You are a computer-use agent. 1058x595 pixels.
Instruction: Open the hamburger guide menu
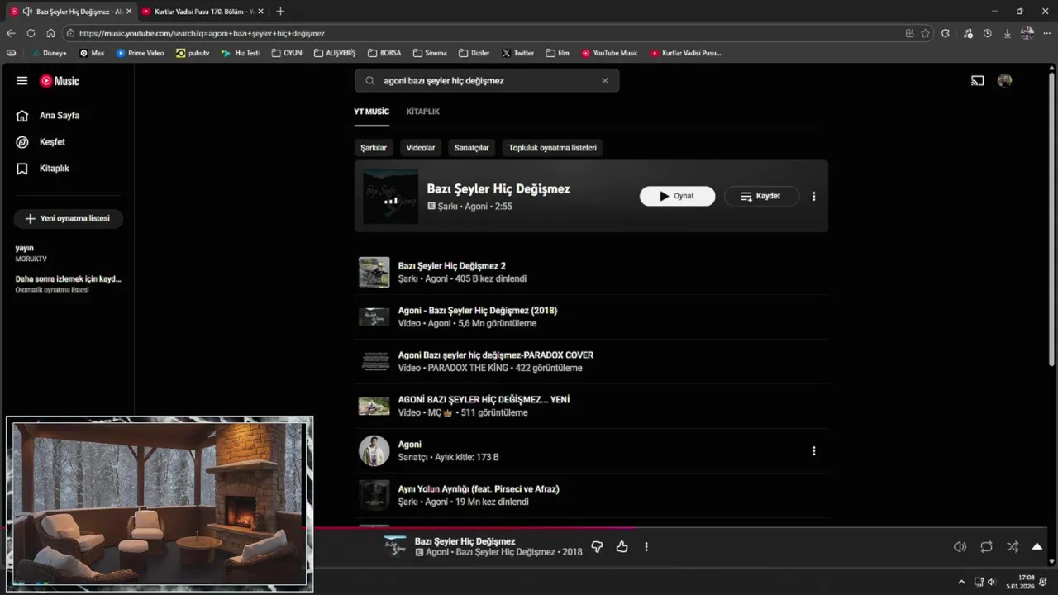click(x=22, y=81)
